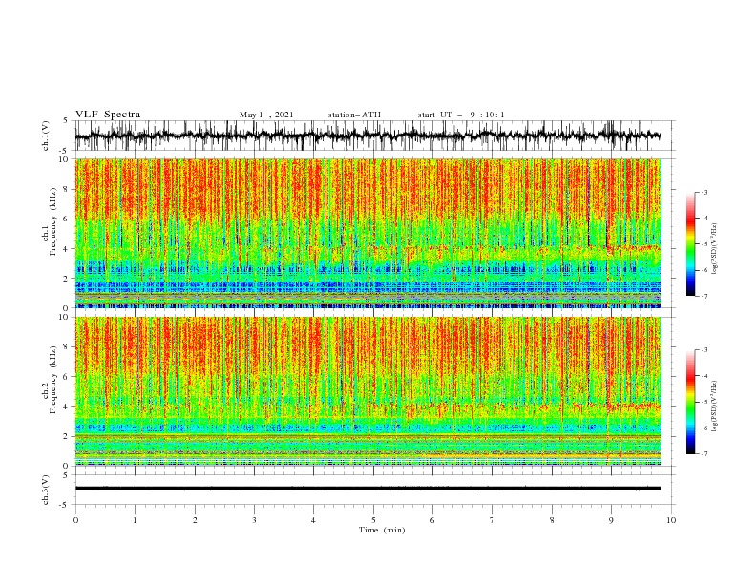Click the ch.2 color scale bar
This screenshot has width=756, height=584.
coord(690,402)
